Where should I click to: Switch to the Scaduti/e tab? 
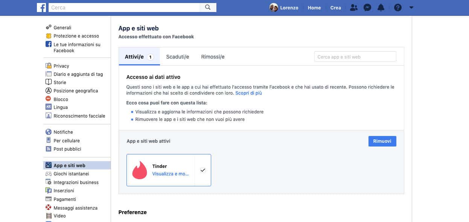178,57
